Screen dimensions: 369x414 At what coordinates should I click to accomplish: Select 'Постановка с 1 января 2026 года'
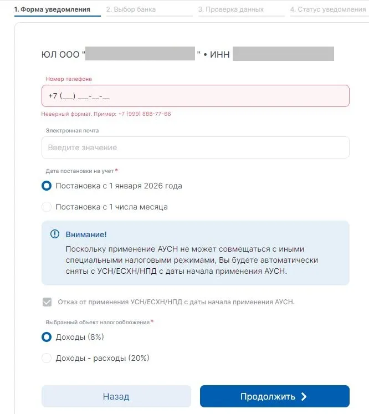47,186
